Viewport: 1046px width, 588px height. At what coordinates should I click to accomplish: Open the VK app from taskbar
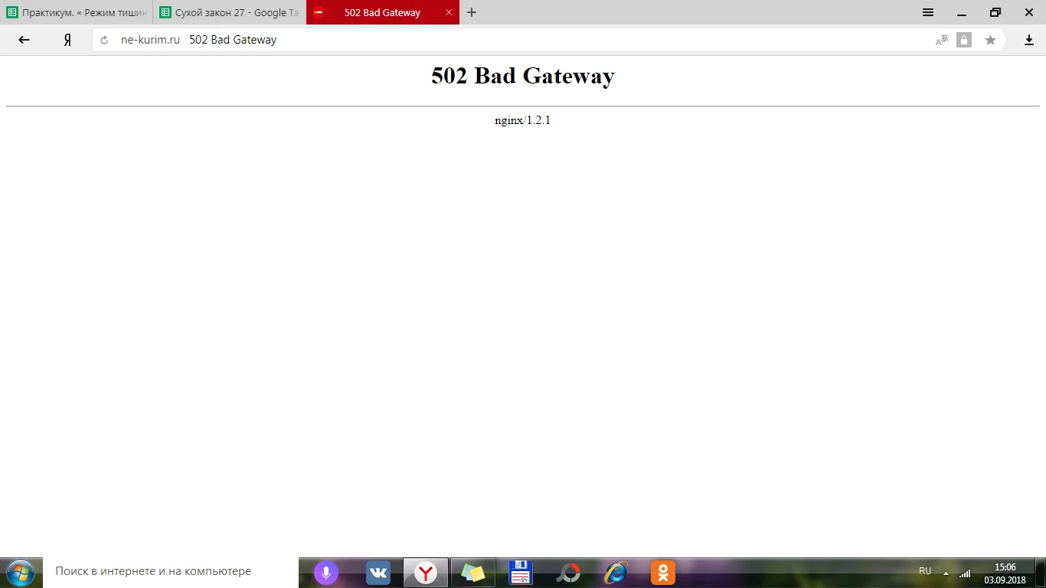[x=378, y=573]
